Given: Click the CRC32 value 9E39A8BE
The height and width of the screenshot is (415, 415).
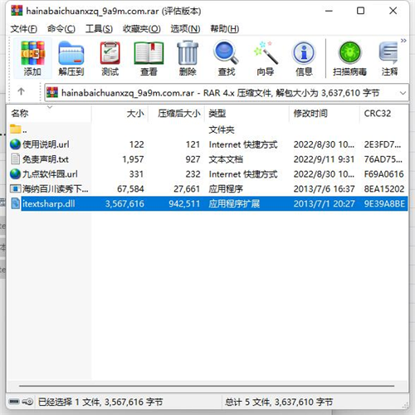Looking at the screenshot, I should point(384,204).
